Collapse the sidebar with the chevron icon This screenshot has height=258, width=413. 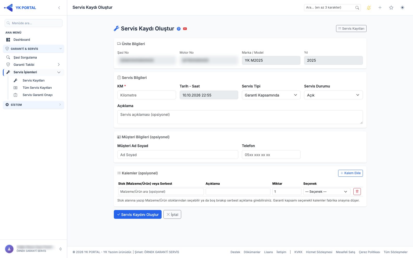[x=59, y=8]
